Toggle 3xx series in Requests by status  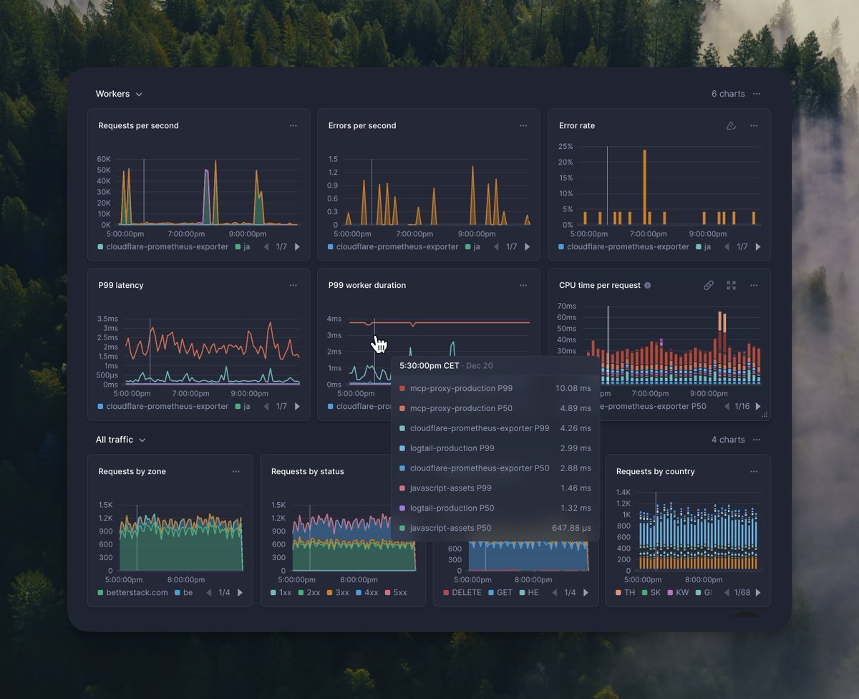pos(339,592)
